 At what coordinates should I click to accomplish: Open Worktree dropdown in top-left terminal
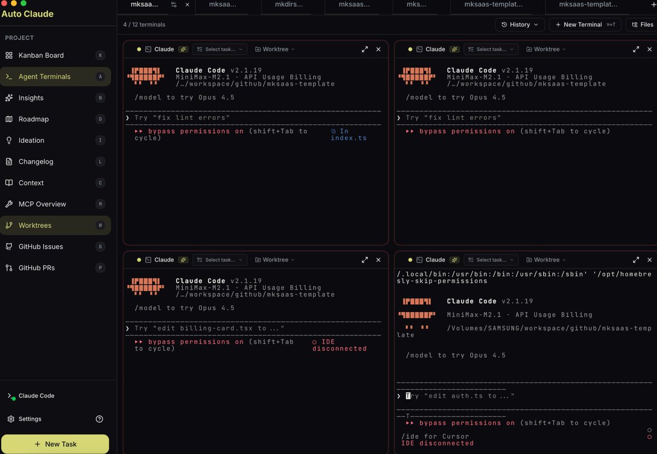point(275,49)
